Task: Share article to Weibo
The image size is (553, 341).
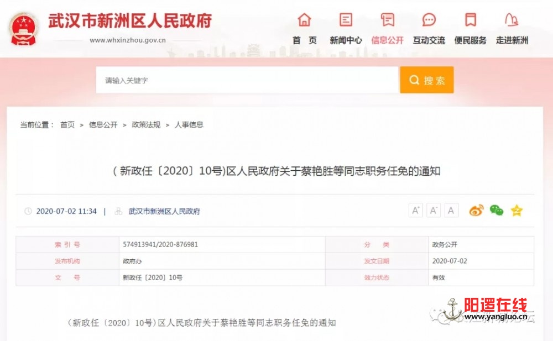Action: click(x=477, y=211)
